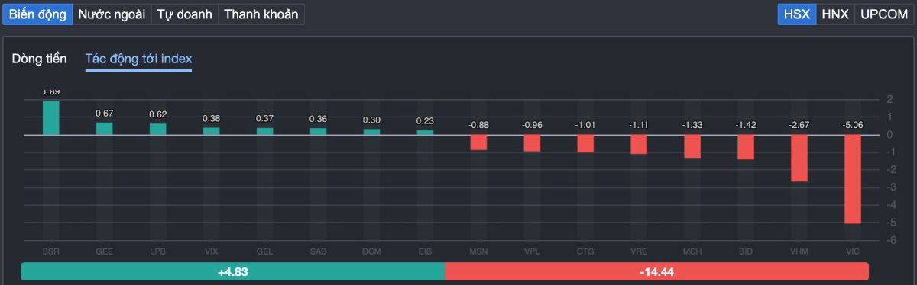This screenshot has width=917, height=285.
Task: Click the green BSR bar
Action: (x=51, y=117)
